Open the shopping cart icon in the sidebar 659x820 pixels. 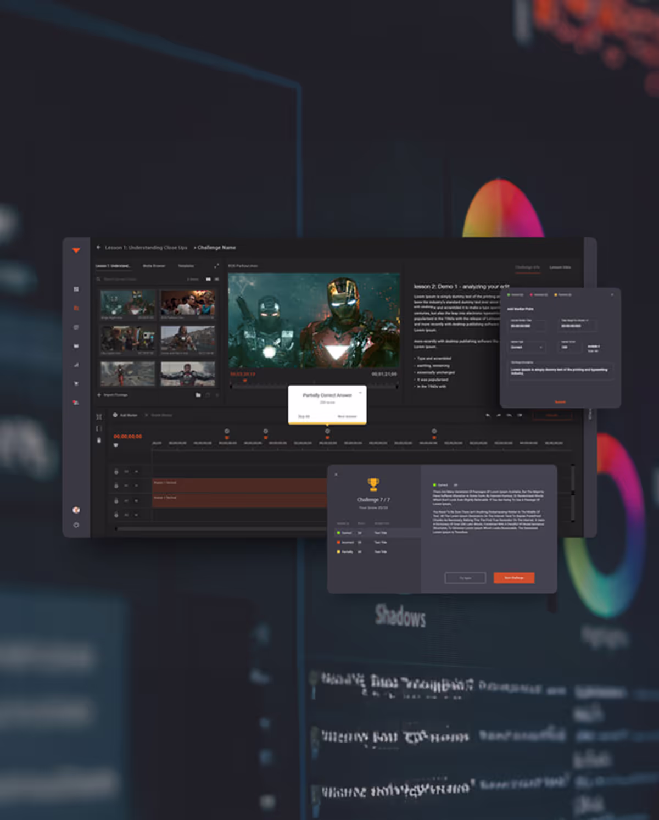pos(76,383)
